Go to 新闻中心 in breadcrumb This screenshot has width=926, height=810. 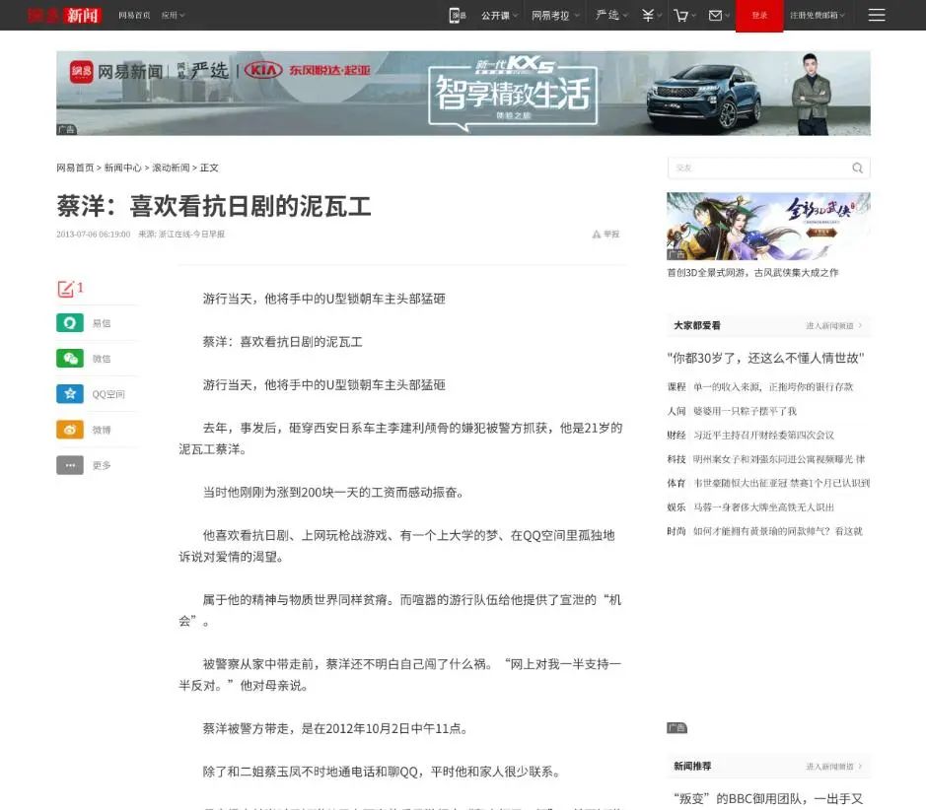click(x=123, y=168)
